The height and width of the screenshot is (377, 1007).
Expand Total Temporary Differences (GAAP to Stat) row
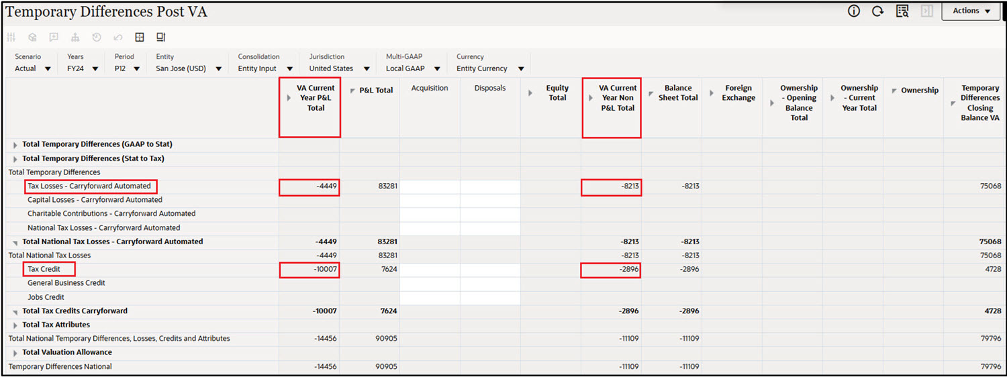point(15,145)
